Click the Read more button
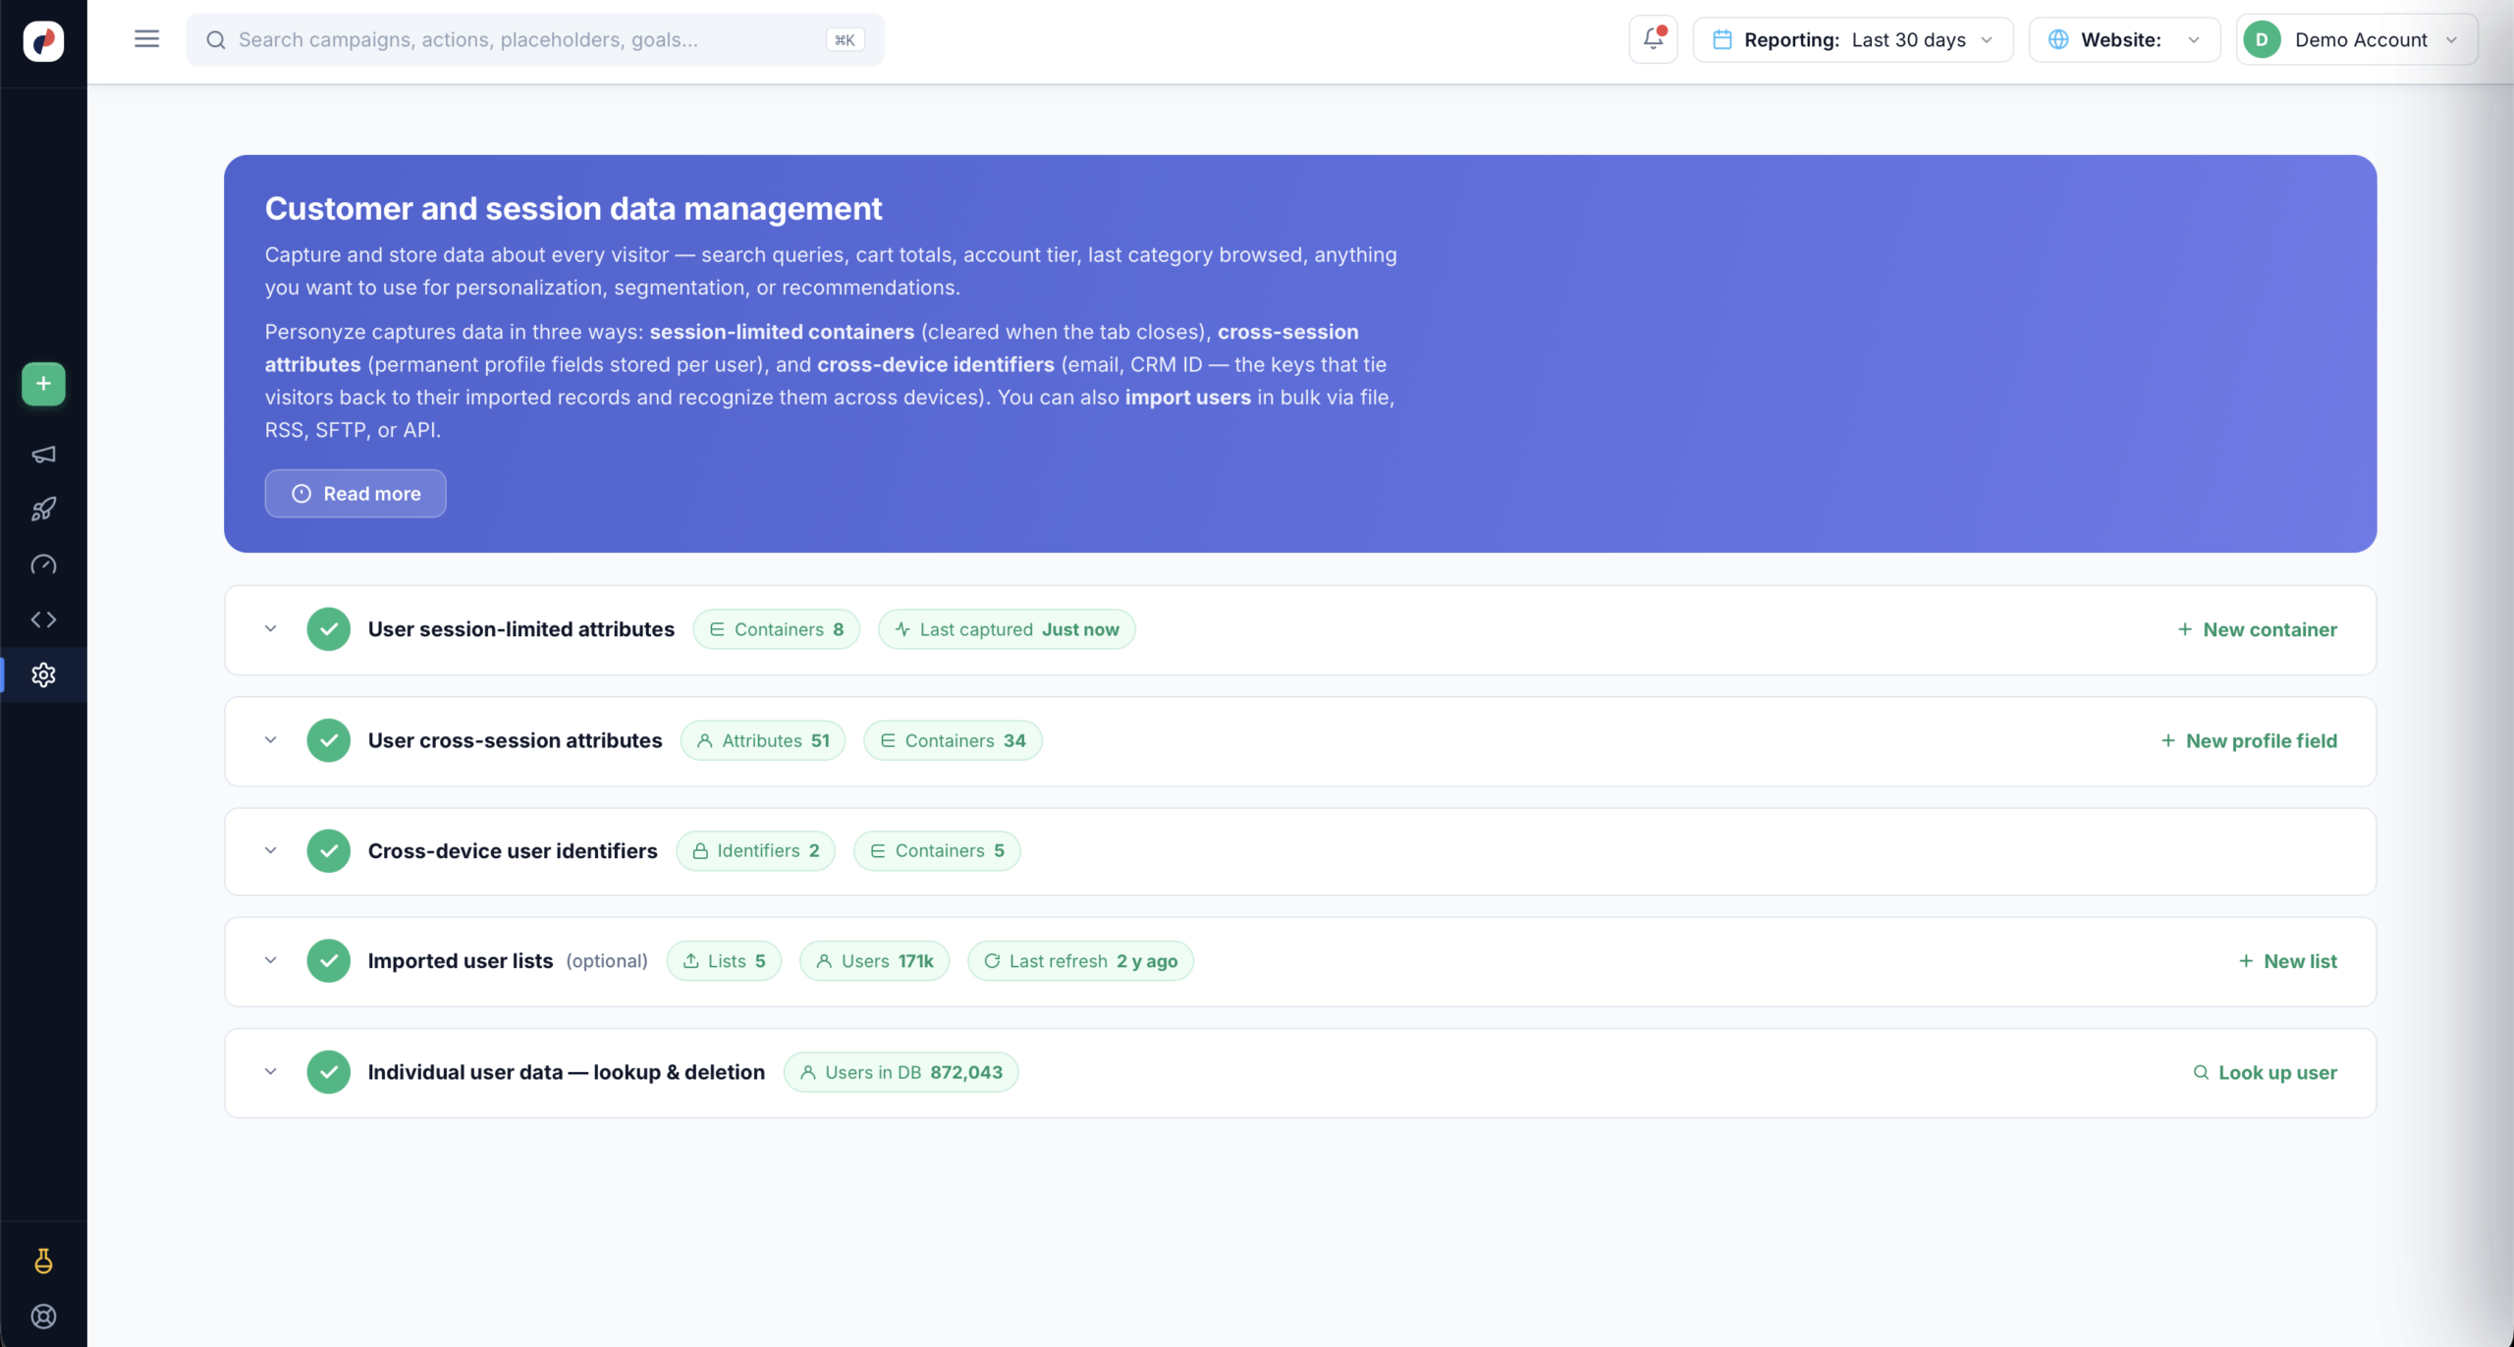 [x=355, y=493]
